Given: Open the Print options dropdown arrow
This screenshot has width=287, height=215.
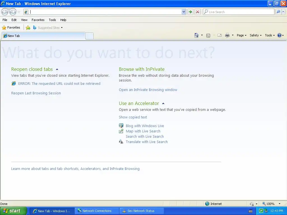Looking at the screenshot, I should tap(233, 35).
